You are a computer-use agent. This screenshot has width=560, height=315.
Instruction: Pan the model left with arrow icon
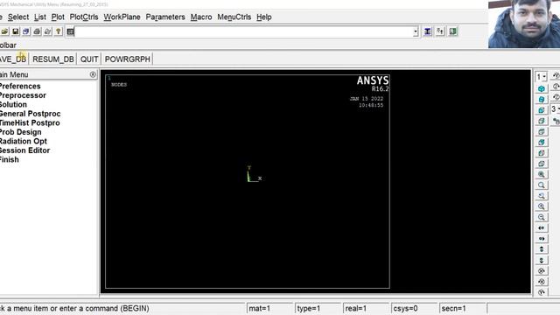[x=542, y=227]
